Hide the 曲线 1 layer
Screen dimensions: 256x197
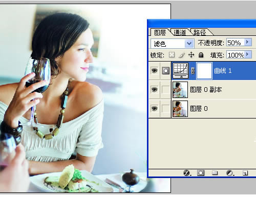coord(155,70)
